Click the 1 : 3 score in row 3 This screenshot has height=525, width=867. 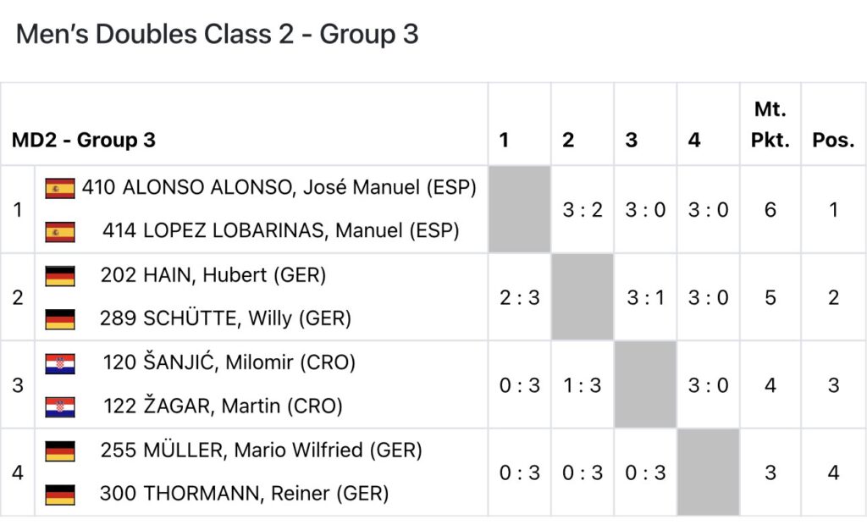[x=583, y=385]
